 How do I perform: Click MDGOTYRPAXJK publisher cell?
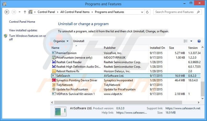[115, 57]
